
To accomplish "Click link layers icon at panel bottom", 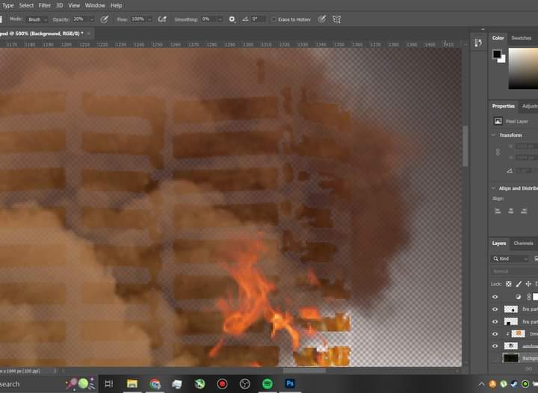I will pos(528,368).
